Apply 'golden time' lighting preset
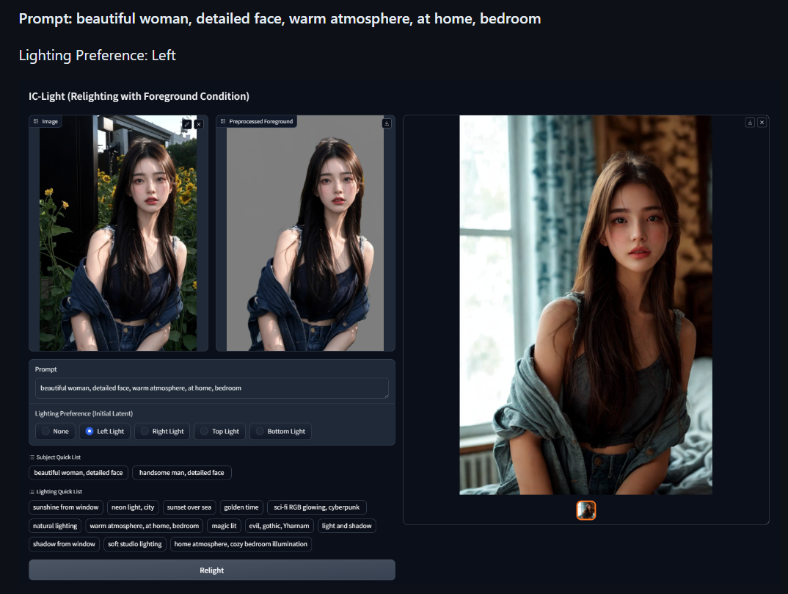 point(241,507)
